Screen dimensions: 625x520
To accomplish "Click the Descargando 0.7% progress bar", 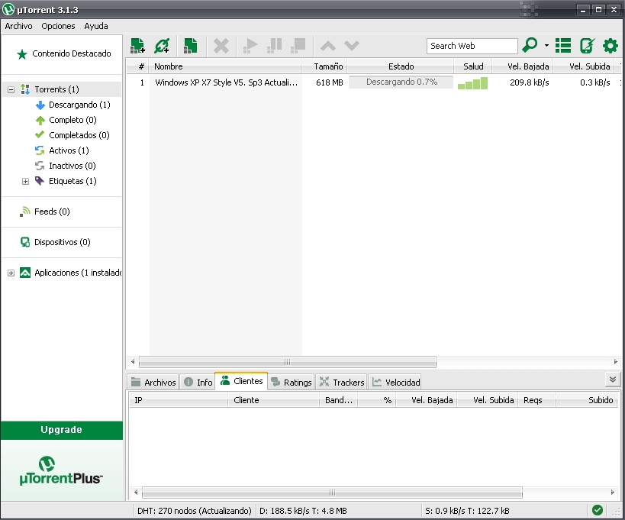I will pos(401,82).
